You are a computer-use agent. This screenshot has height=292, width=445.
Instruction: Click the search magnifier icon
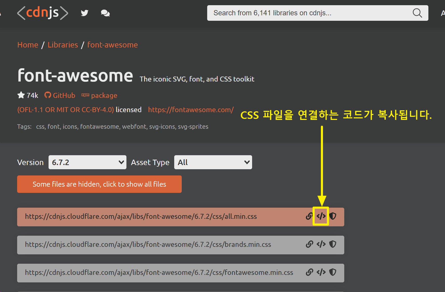(x=417, y=13)
